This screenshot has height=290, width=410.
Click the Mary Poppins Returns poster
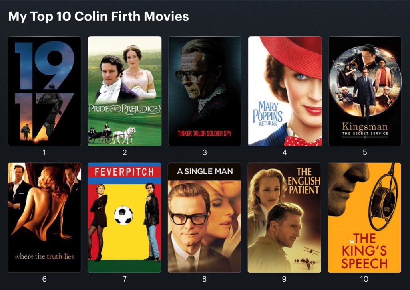click(x=285, y=91)
